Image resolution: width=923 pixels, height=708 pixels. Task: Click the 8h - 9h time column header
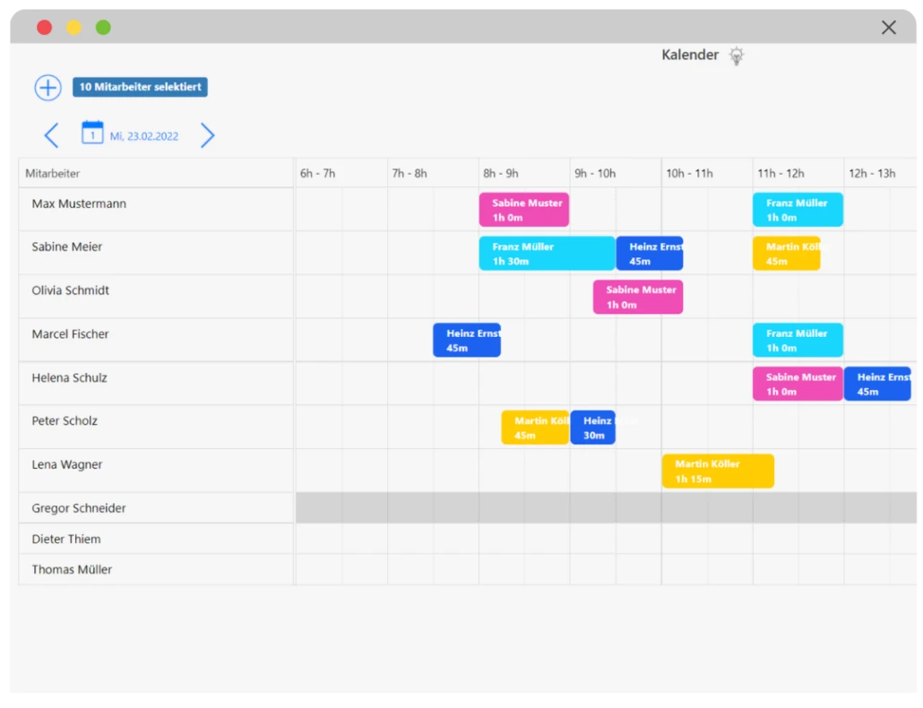[x=524, y=174]
